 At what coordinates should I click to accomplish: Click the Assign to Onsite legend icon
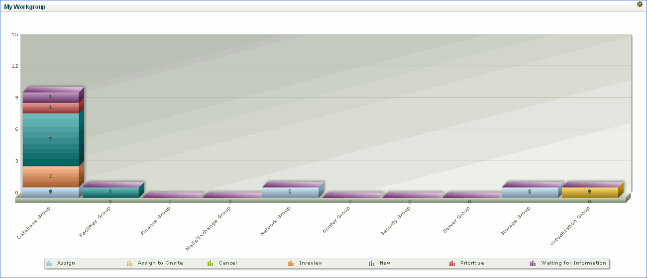129,263
